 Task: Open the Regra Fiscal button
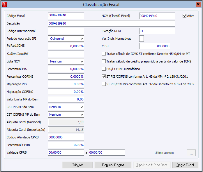[x=185, y=165]
